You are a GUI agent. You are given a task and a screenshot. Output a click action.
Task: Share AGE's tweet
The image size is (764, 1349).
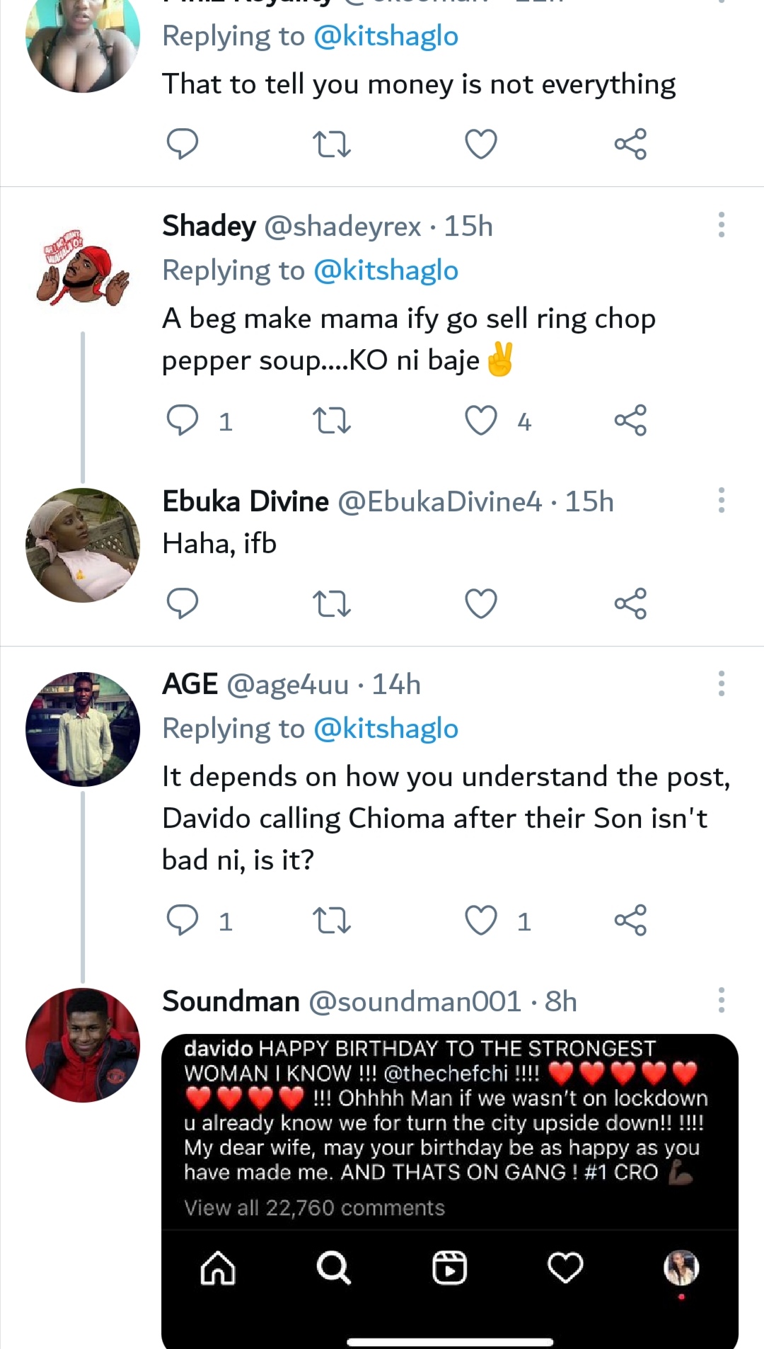click(x=630, y=921)
